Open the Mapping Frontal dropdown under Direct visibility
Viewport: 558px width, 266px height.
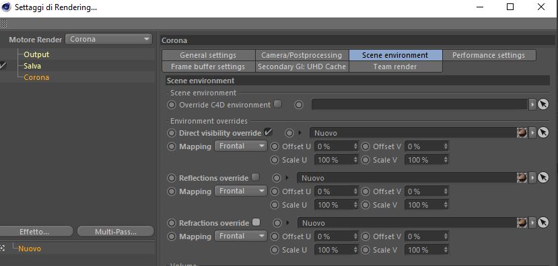coord(240,146)
